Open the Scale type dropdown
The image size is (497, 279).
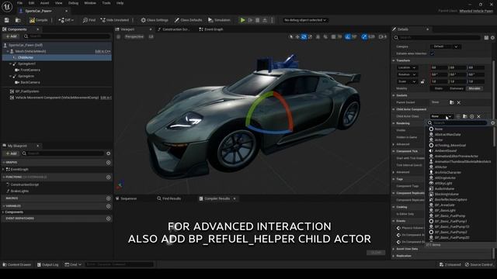click(407, 81)
